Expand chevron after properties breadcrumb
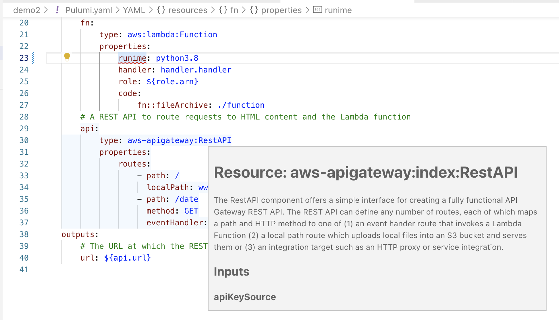The image size is (559, 320). [307, 10]
